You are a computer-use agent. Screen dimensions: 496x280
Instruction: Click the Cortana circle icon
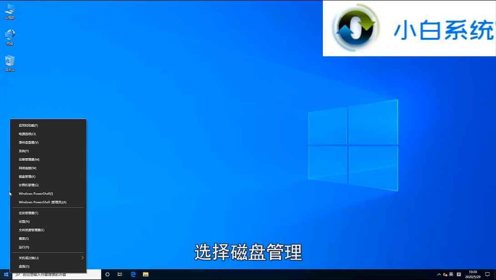pyautogui.click(x=107, y=275)
